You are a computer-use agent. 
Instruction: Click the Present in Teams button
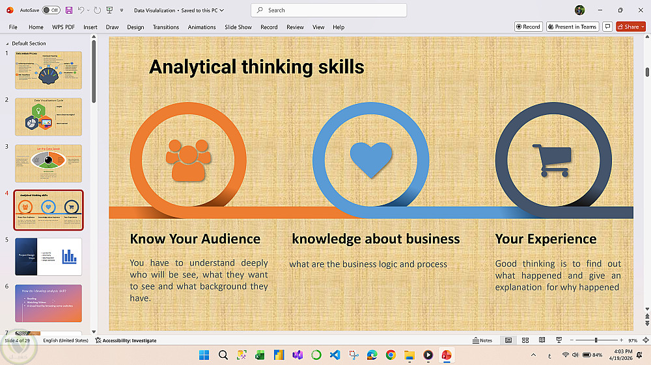click(572, 27)
